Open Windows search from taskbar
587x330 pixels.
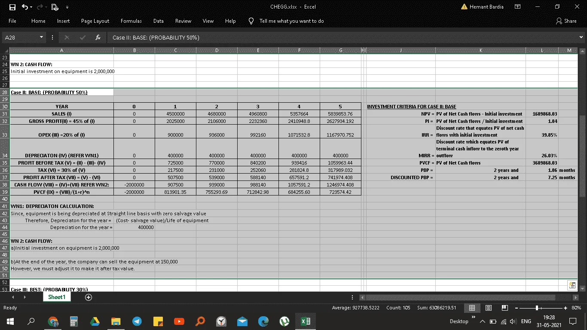tap(31, 321)
